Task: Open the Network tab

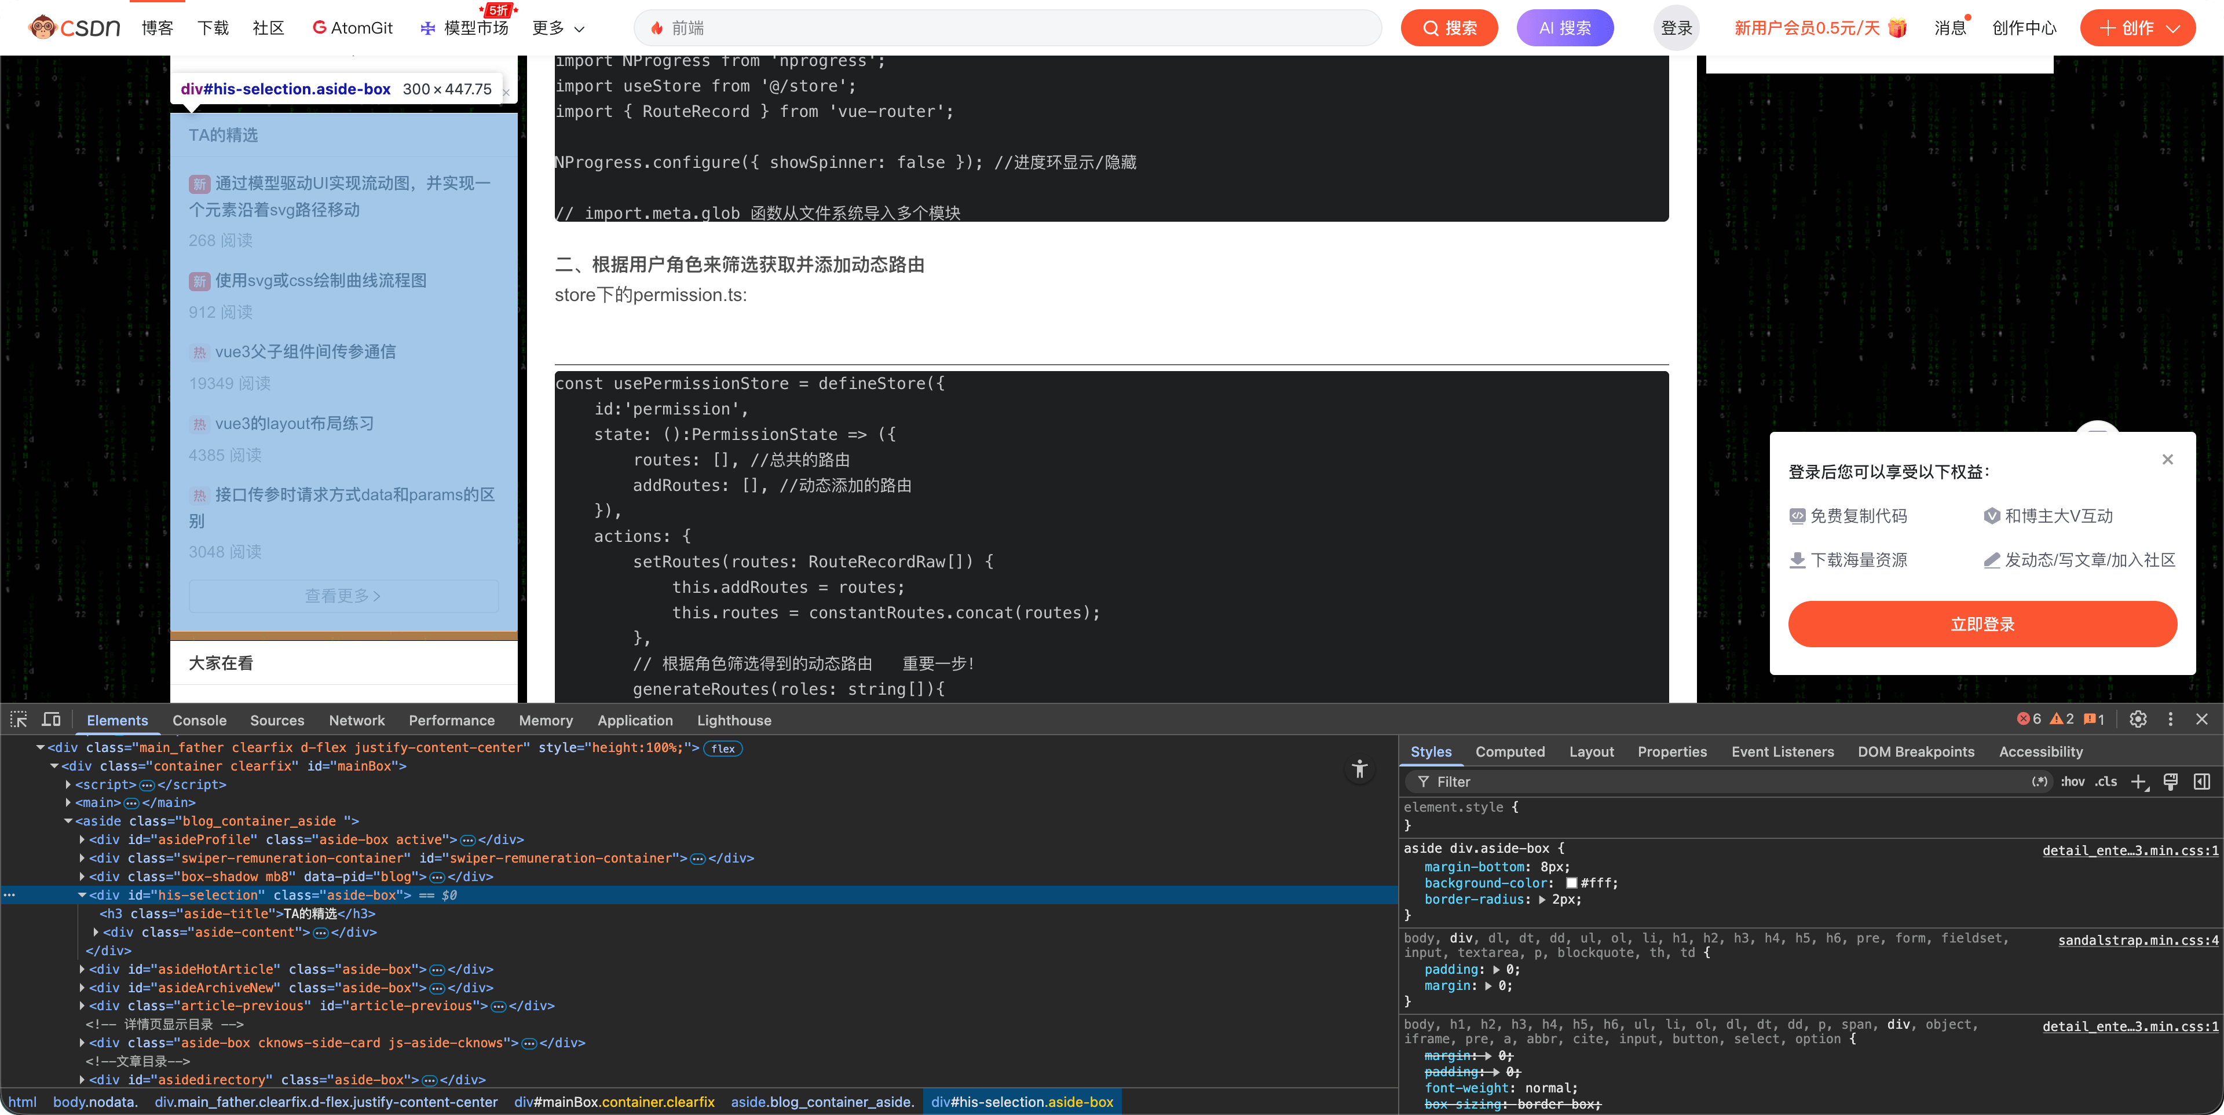Action: click(x=357, y=721)
